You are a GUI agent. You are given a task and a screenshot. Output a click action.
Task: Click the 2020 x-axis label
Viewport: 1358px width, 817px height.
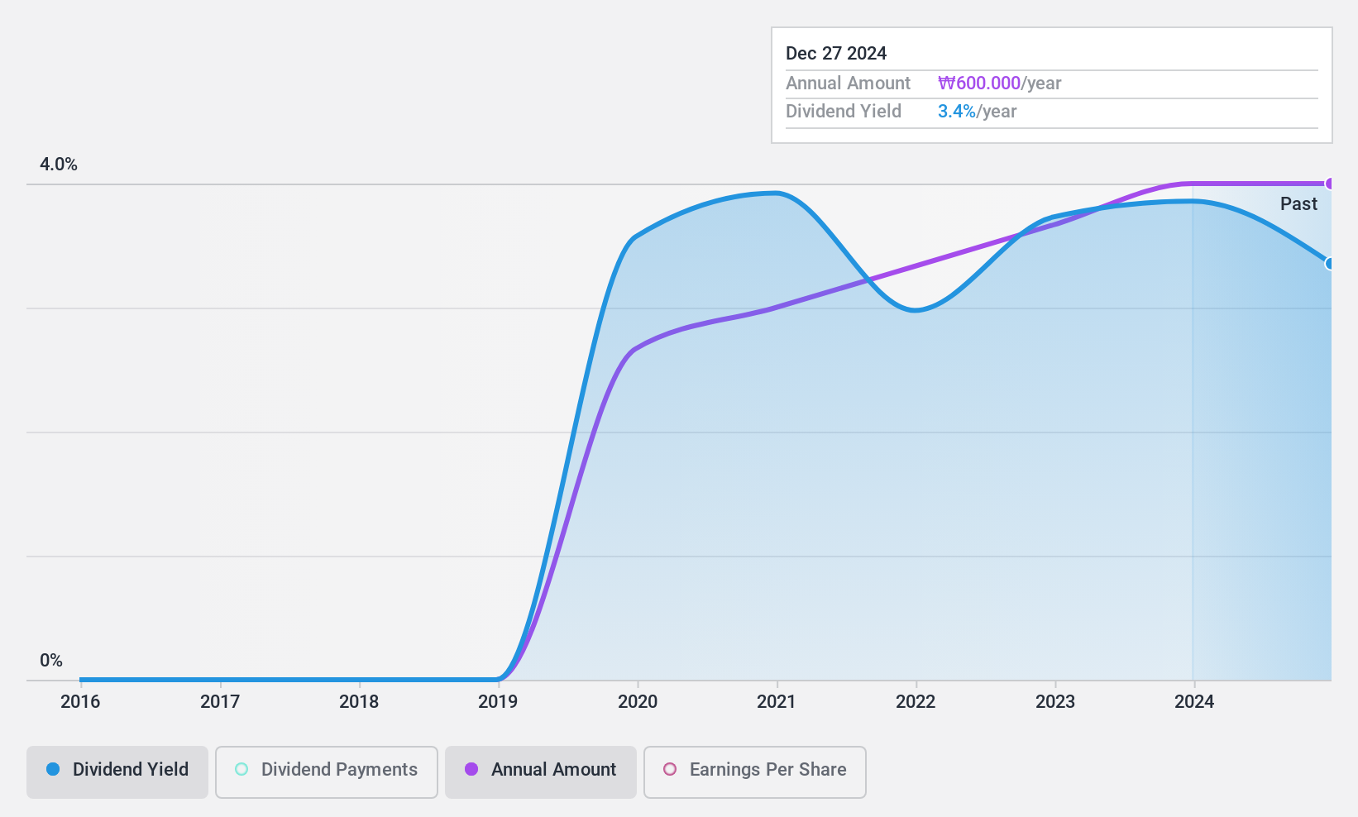pyautogui.click(x=638, y=702)
